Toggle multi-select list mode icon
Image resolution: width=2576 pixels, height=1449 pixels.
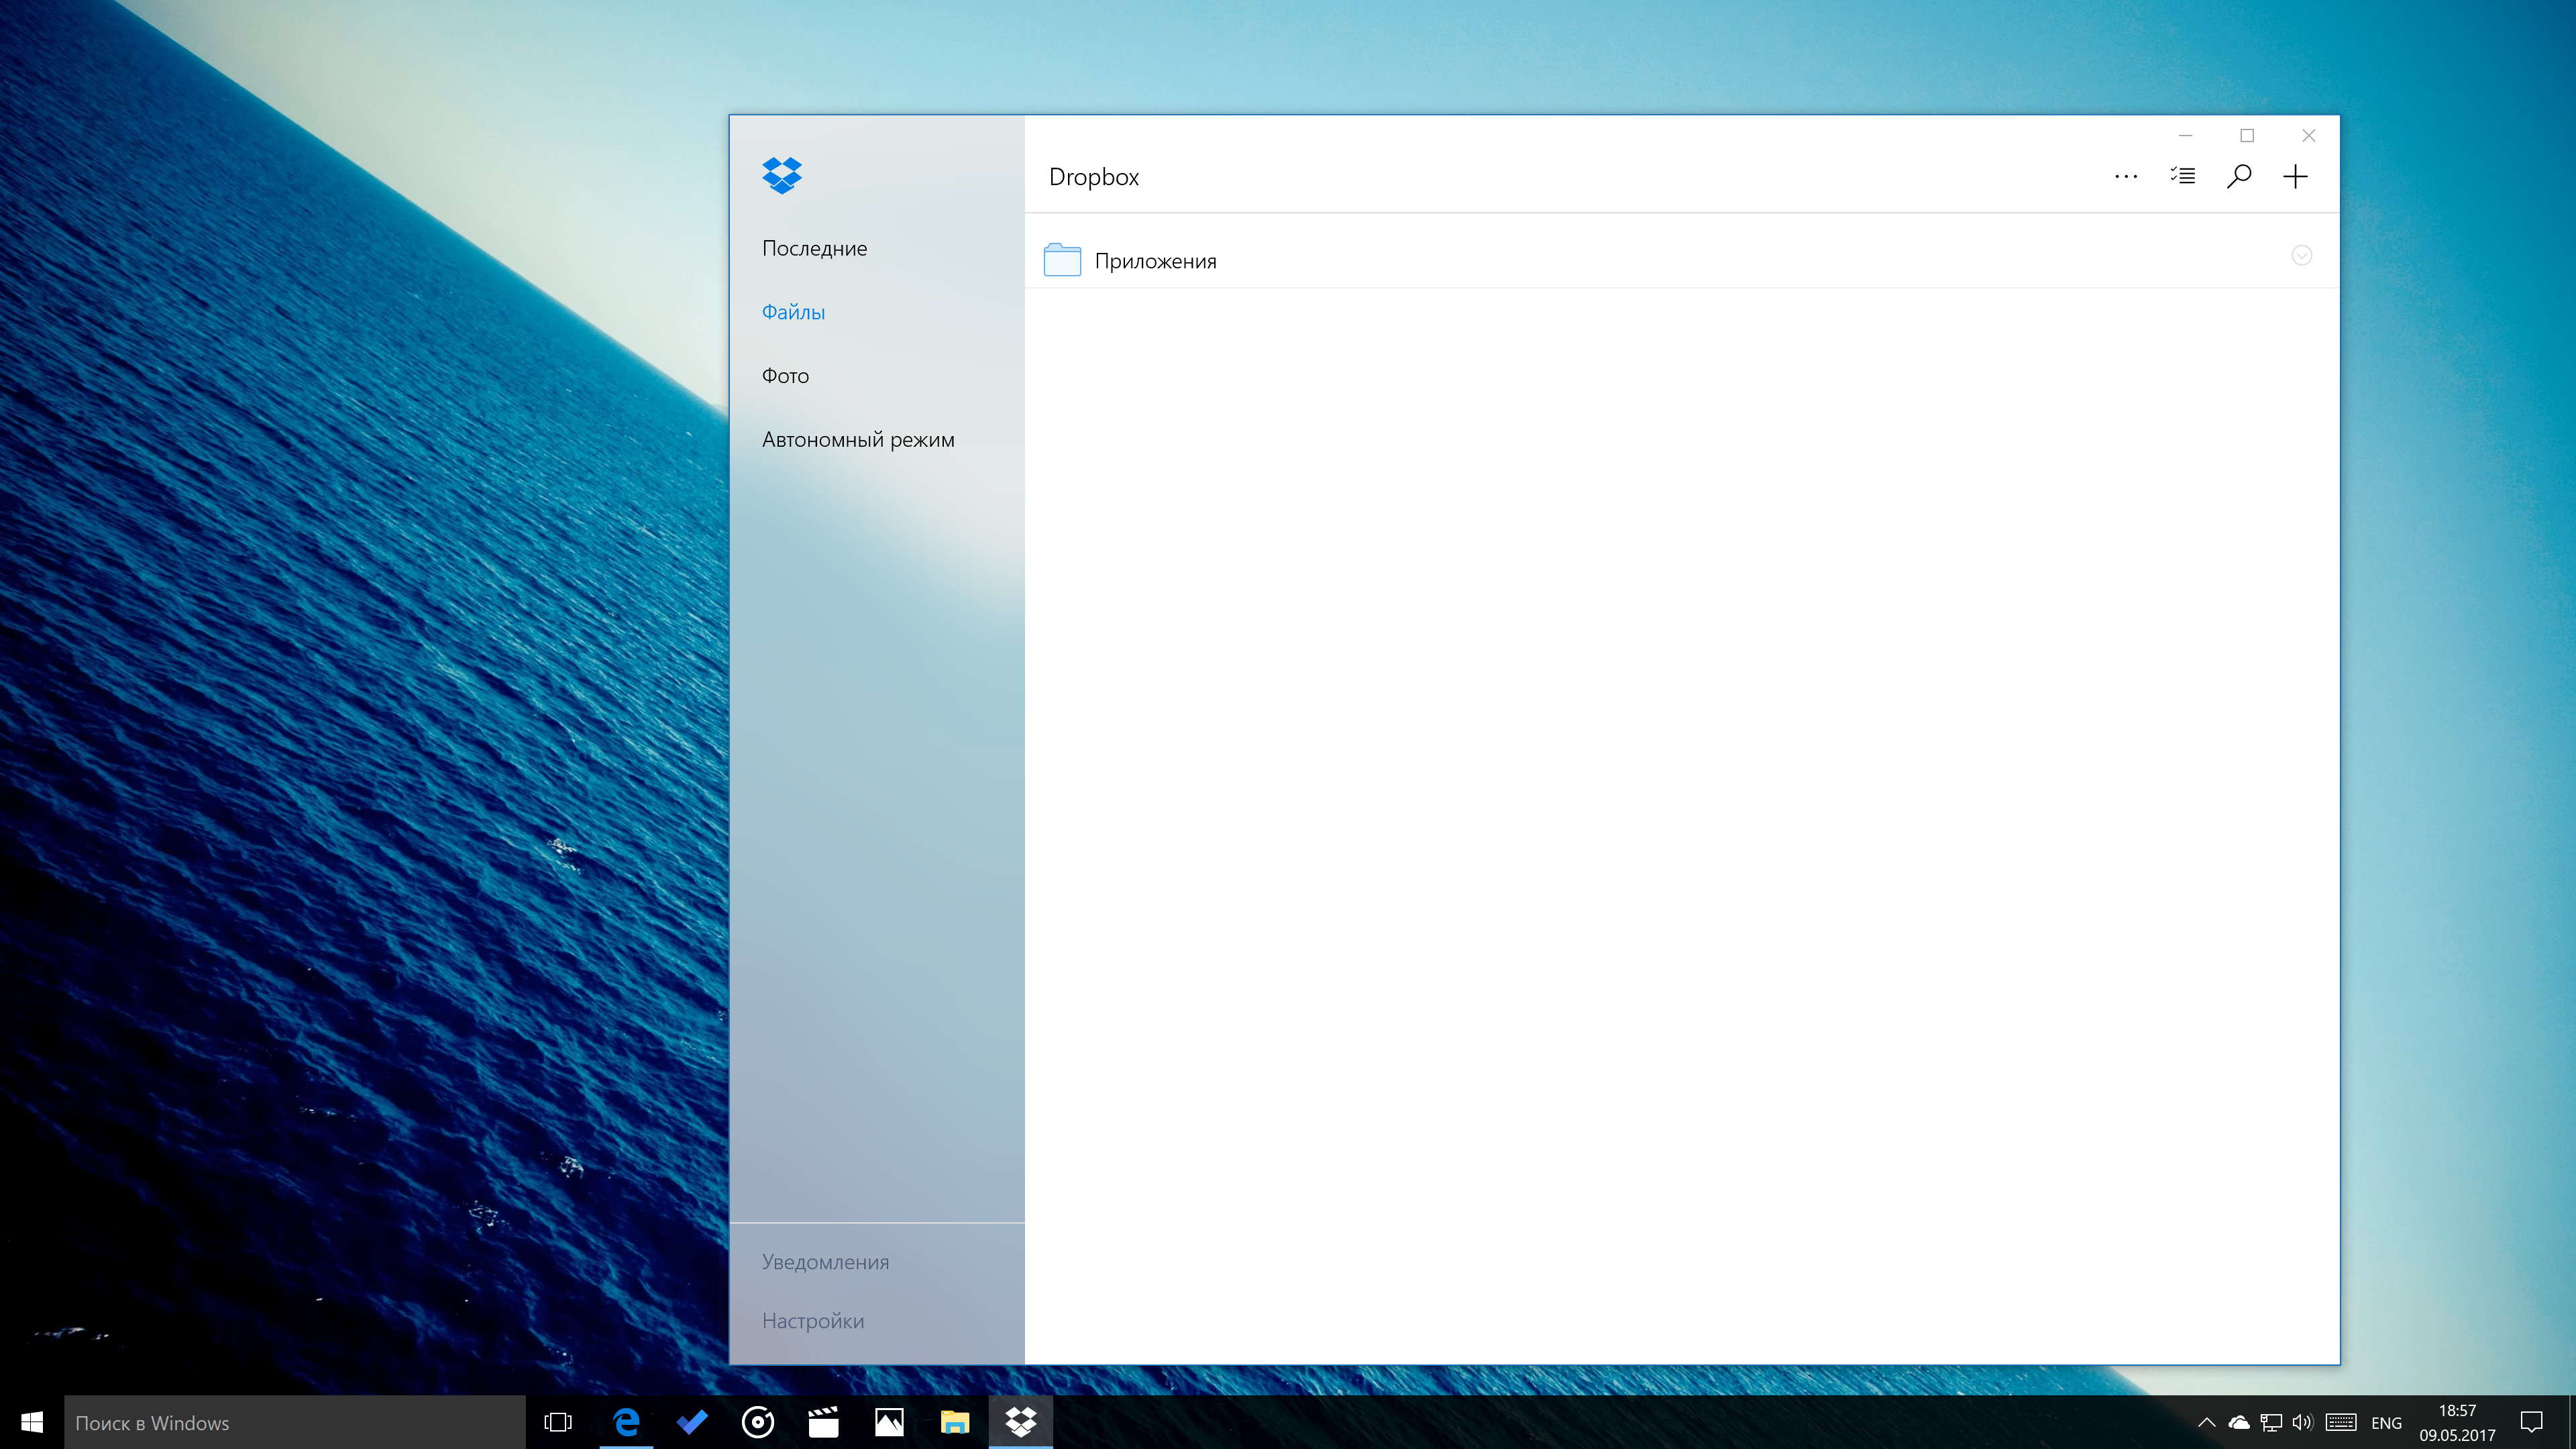click(2182, 177)
